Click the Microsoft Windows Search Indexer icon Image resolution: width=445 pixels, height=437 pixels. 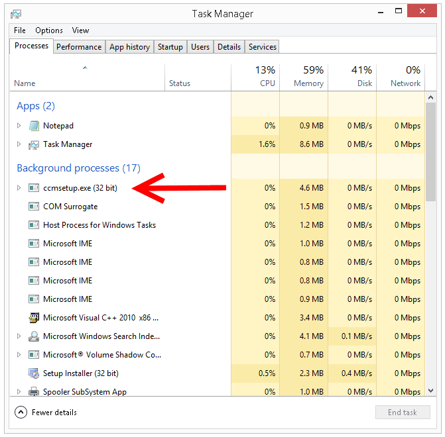click(x=34, y=336)
